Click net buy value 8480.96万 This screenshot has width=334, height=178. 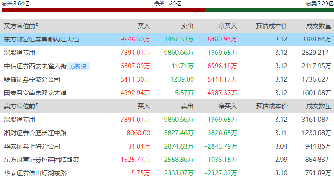(222, 39)
